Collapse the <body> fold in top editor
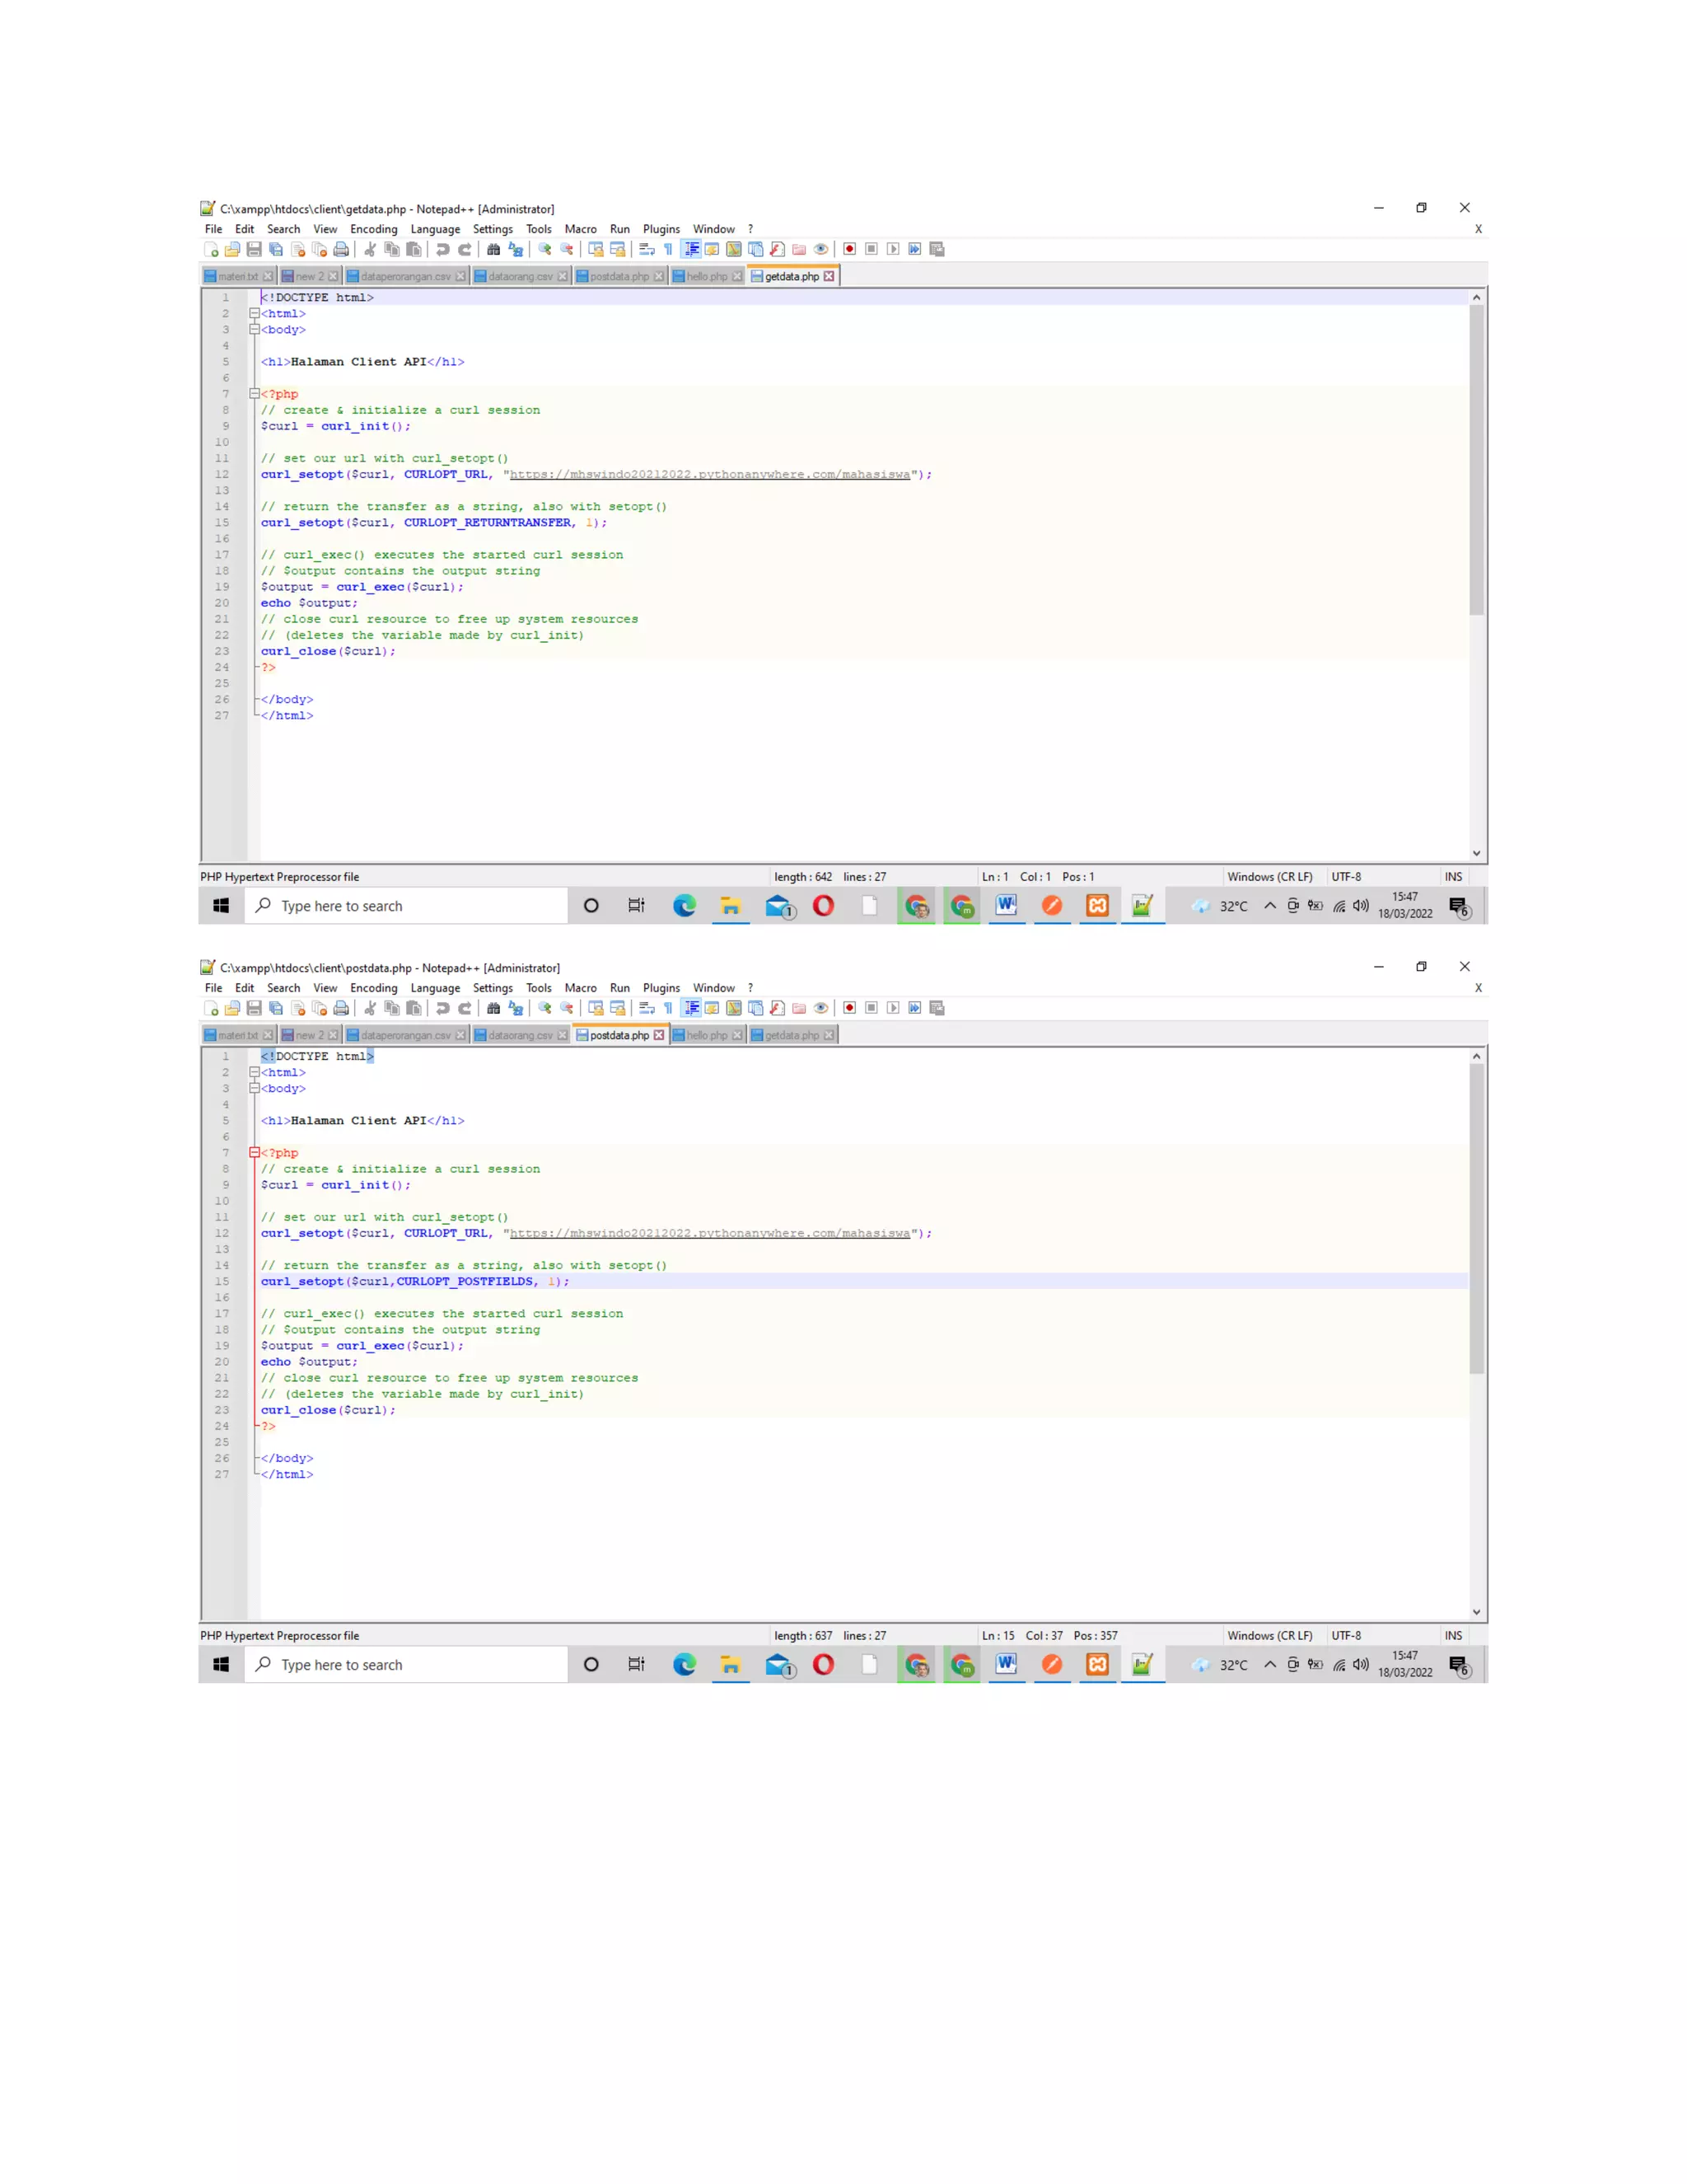The width and height of the screenshot is (1687, 2184). click(254, 329)
